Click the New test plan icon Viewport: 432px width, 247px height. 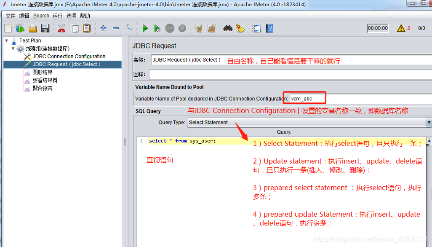pyautogui.click(x=8, y=28)
